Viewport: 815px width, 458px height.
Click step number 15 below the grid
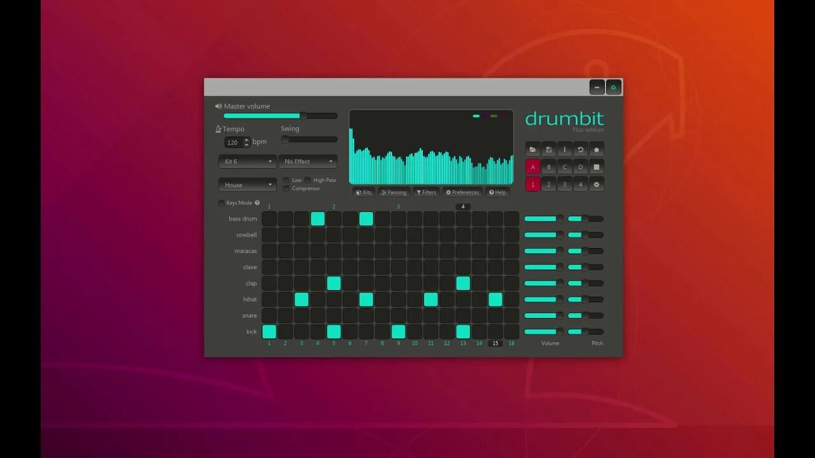495,343
